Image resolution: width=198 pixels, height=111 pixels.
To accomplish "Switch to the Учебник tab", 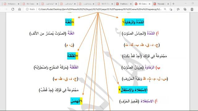I will point(124,4).
